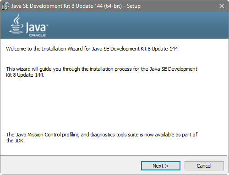This screenshot has height=175, width=229.
Task: Click the phrase the JDK. ending the notice
Action: (x=15, y=141)
